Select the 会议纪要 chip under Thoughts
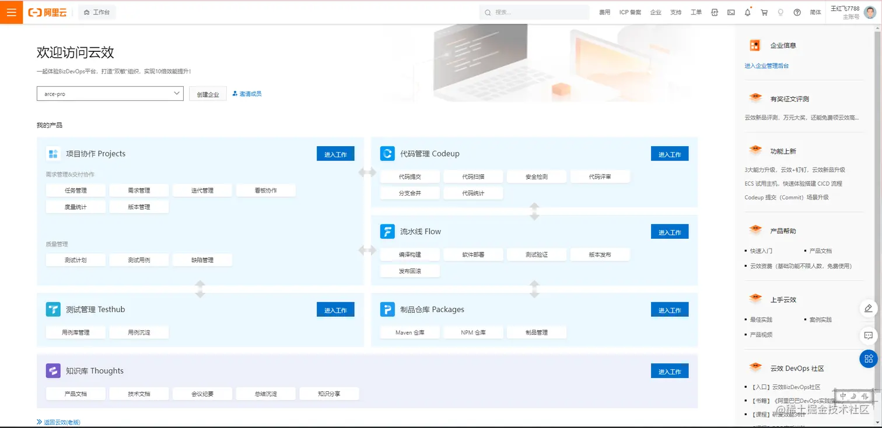Viewport: 882px width, 428px height. click(x=202, y=394)
